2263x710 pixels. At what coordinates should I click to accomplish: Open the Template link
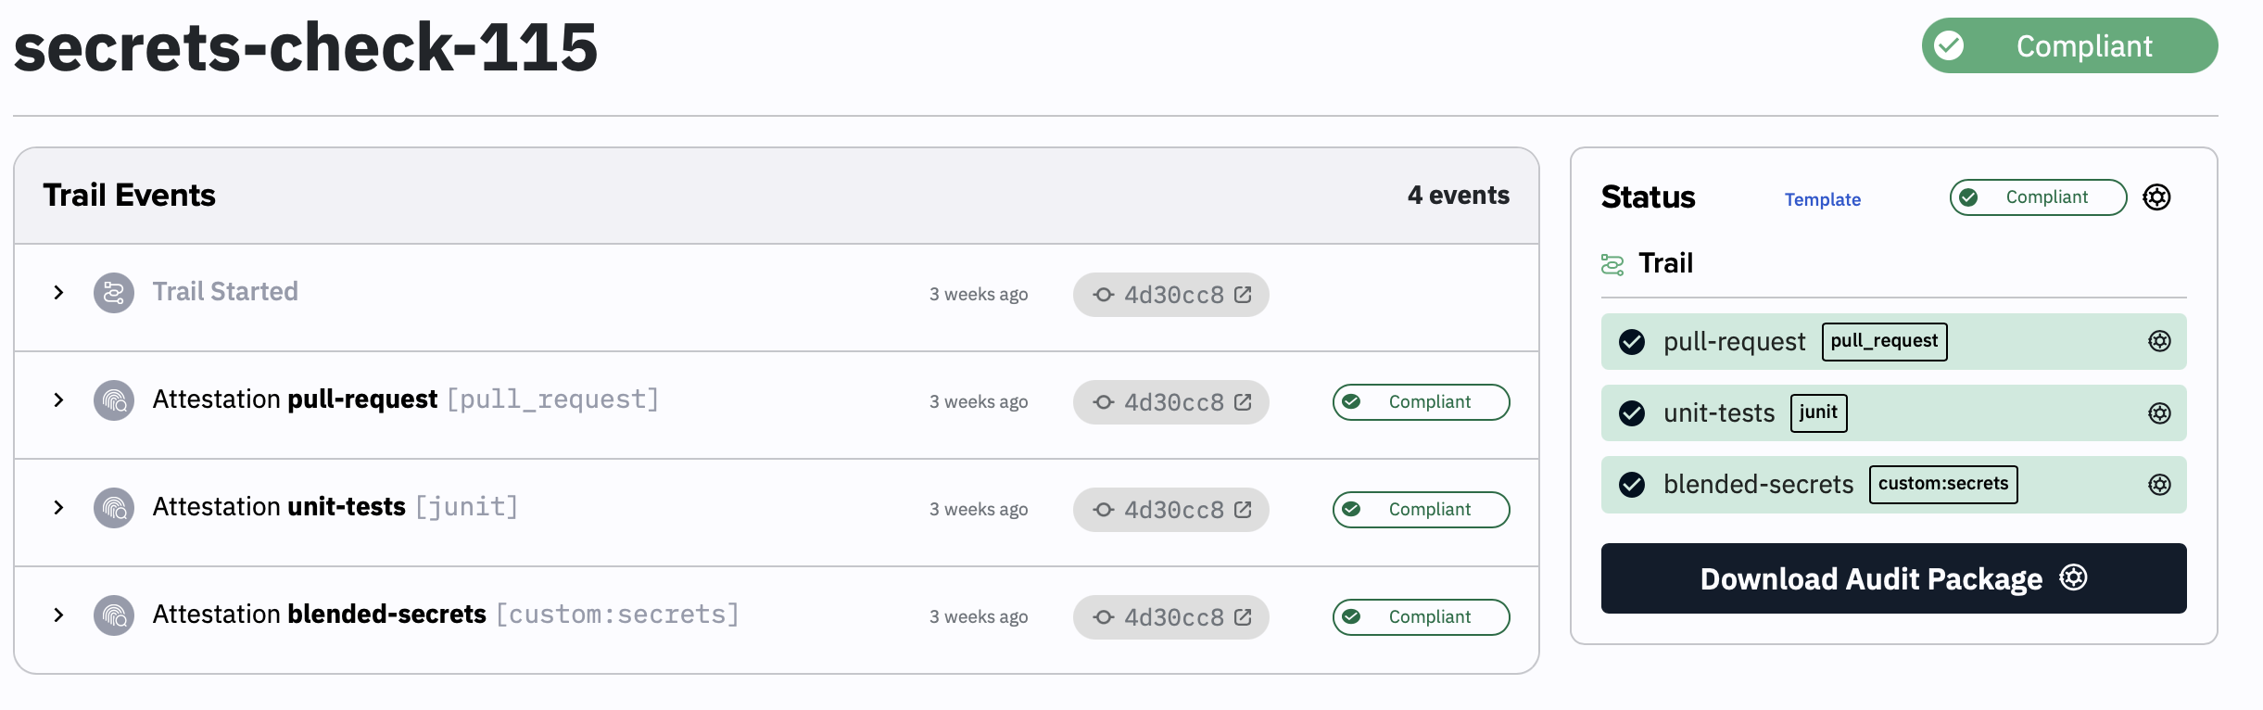(x=1822, y=199)
